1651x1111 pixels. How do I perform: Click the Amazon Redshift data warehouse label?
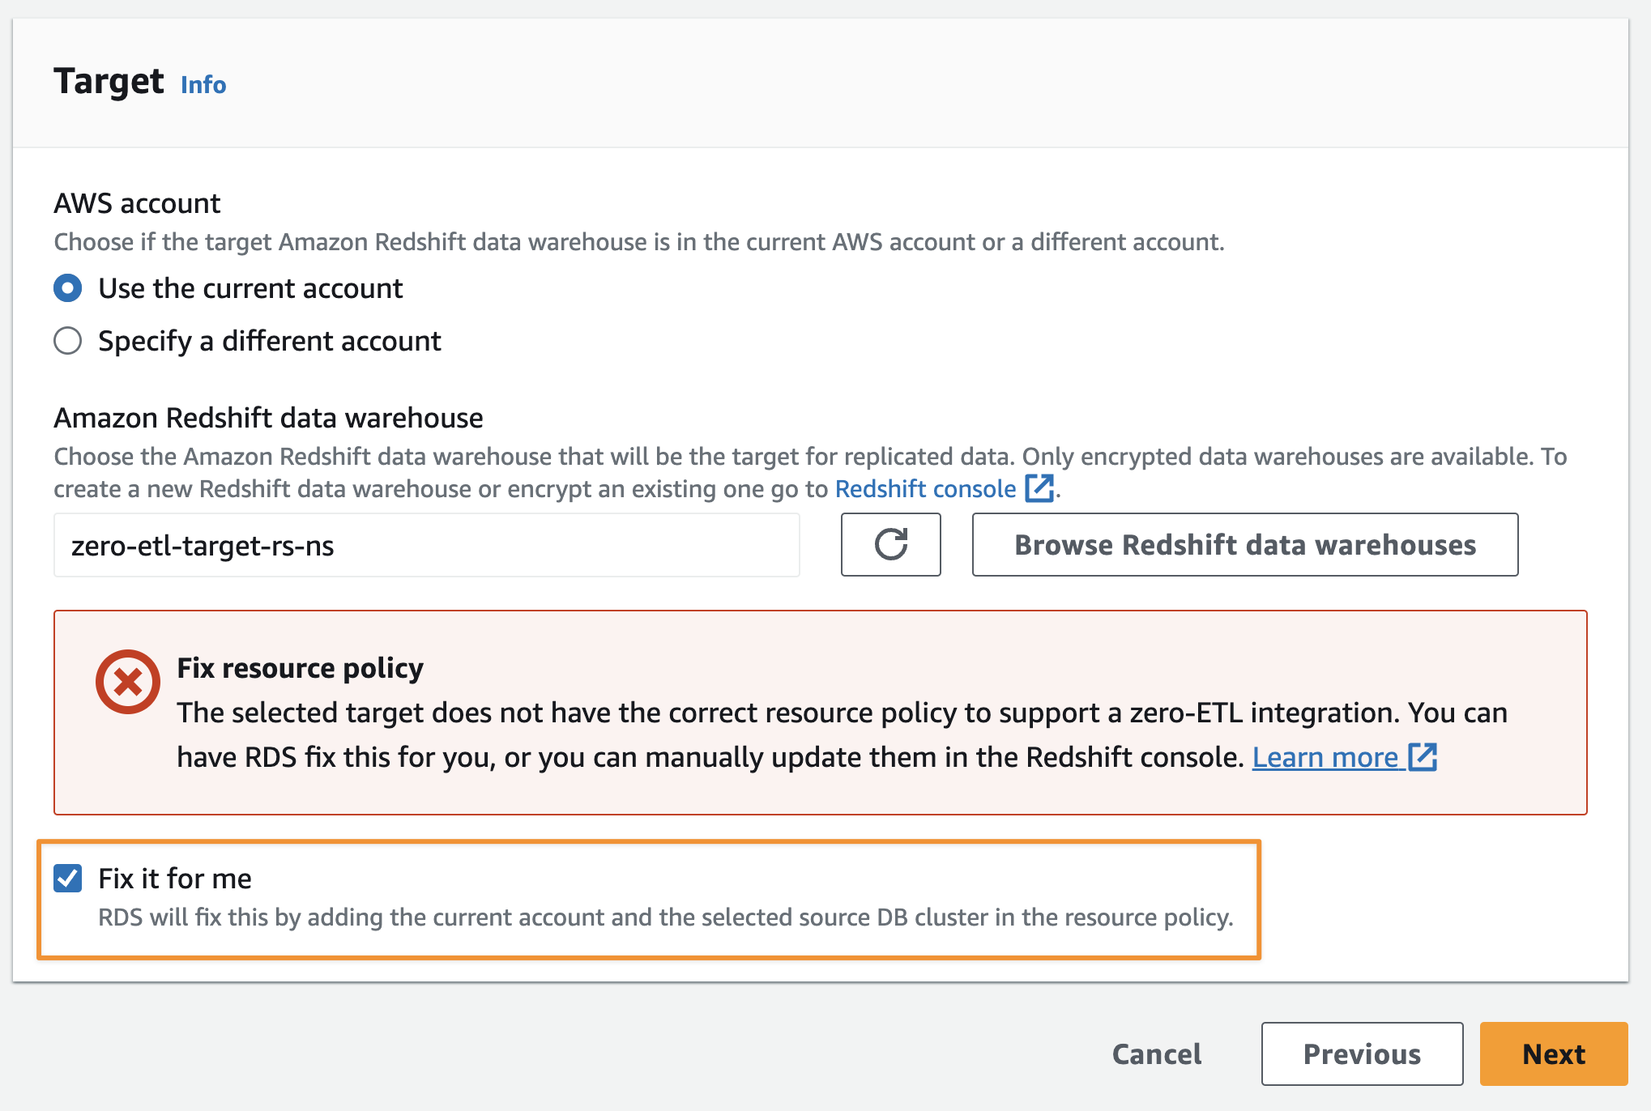[x=268, y=418]
